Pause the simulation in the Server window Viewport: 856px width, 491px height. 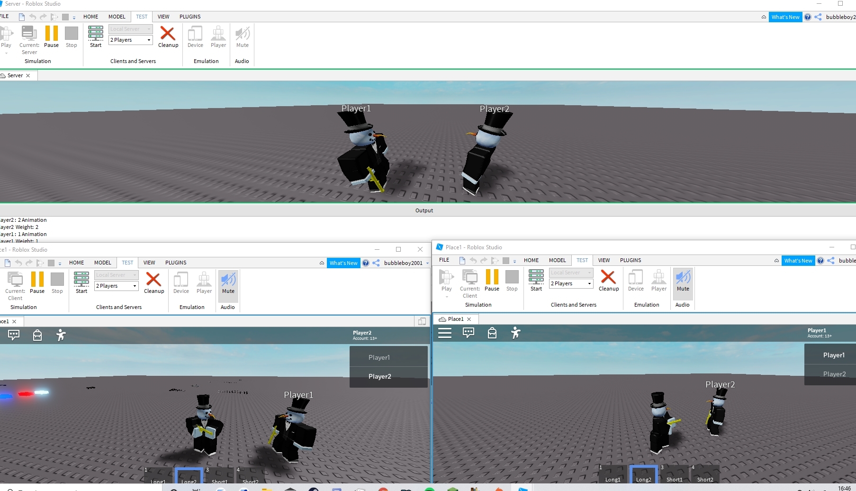[51, 36]
